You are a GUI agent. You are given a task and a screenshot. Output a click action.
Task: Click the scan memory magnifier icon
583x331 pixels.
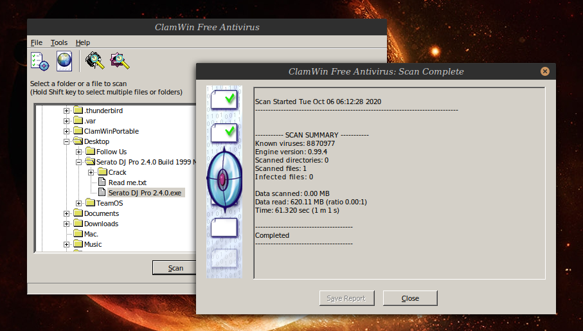(x=95, y=60)
